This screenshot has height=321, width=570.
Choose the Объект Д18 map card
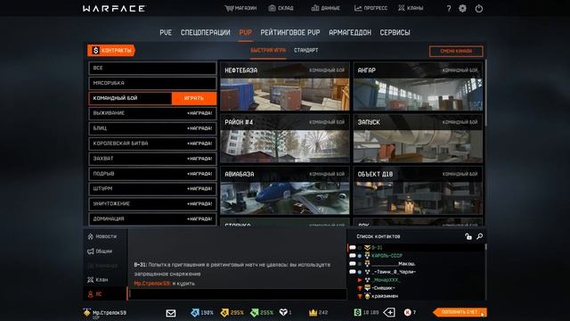tap(418, 190)
